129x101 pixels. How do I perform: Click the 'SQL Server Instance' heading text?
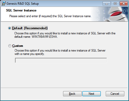tap(21, 10)
